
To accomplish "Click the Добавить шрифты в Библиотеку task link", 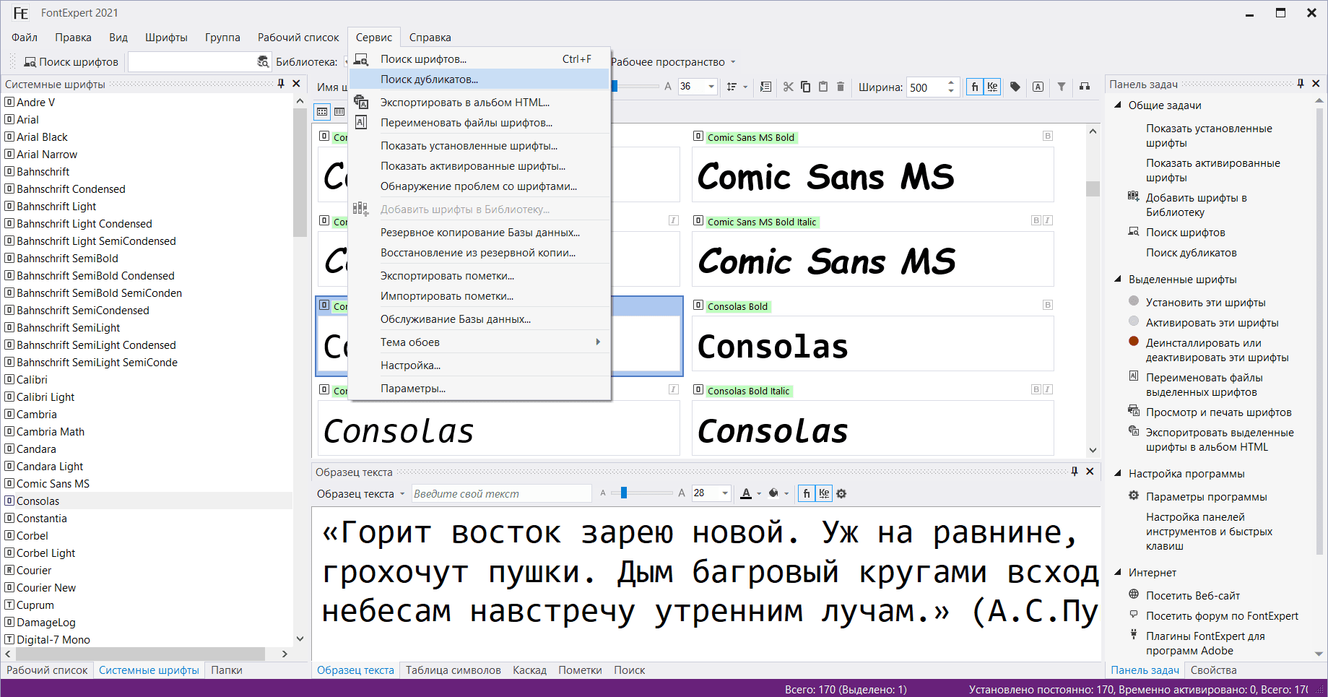I will [1196, 205].
